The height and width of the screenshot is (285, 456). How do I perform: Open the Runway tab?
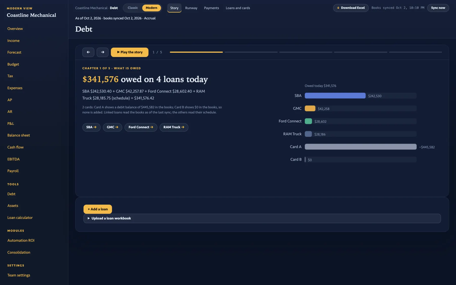[x=191, y=8]
